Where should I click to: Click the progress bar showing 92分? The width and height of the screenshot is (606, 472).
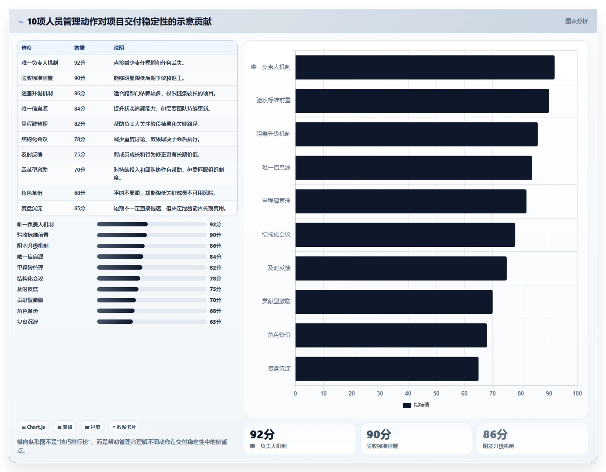[152, 224]
